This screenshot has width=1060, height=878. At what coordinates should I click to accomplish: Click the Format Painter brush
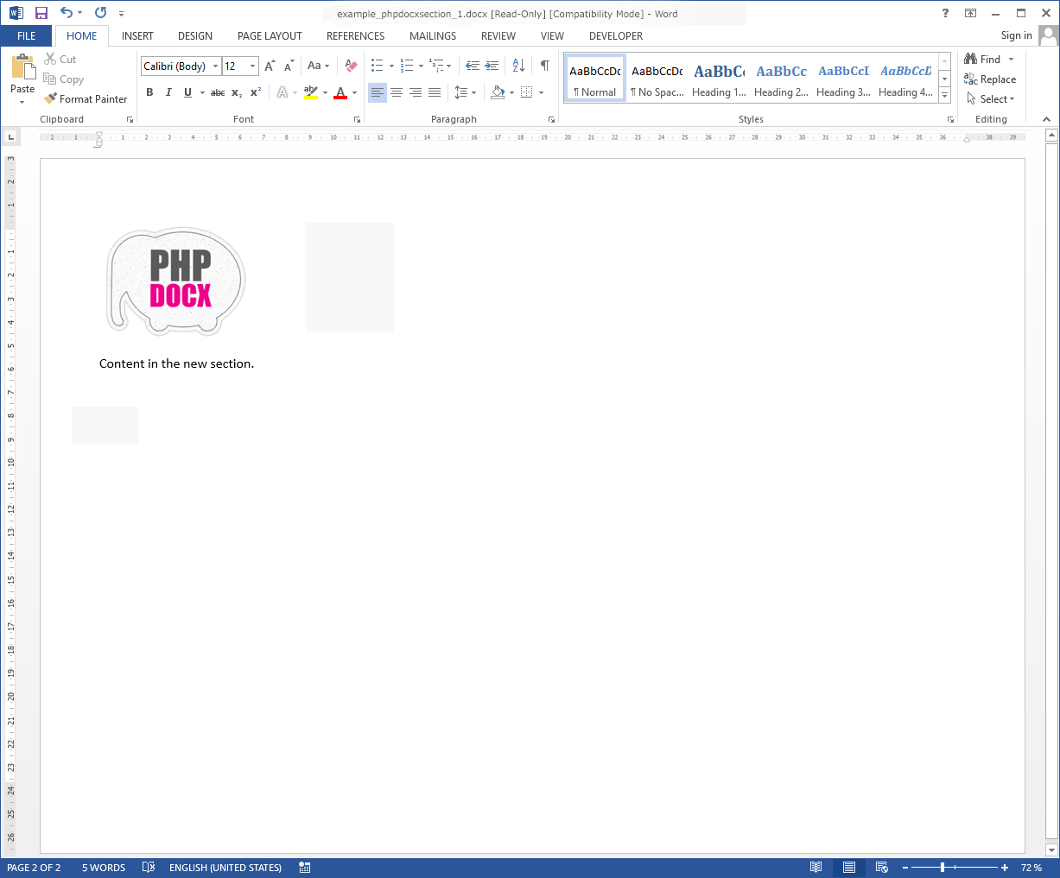click(50, 99)
